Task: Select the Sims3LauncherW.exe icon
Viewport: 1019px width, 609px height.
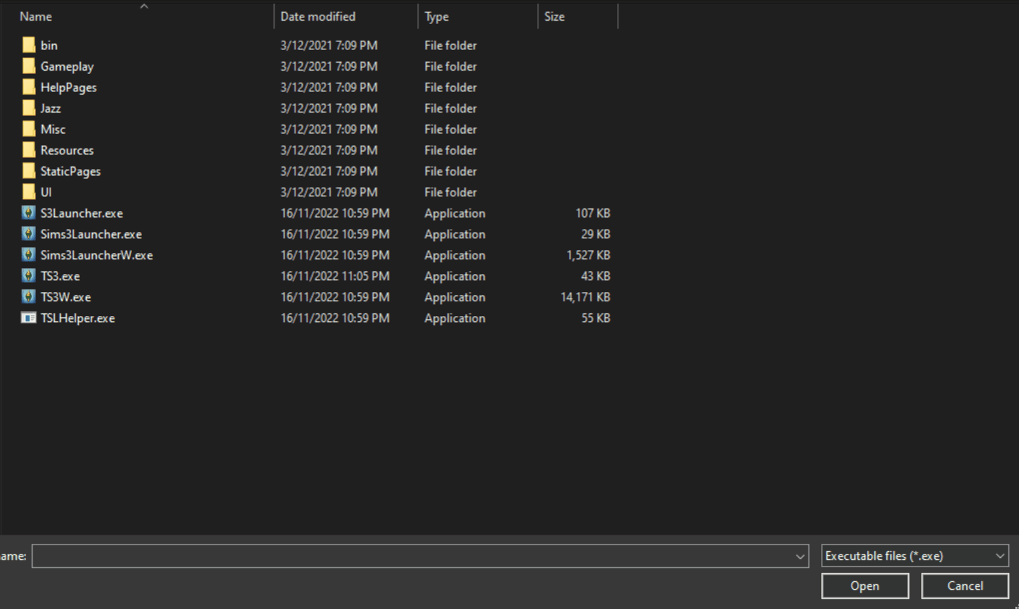Action: [x=28, y=255]
